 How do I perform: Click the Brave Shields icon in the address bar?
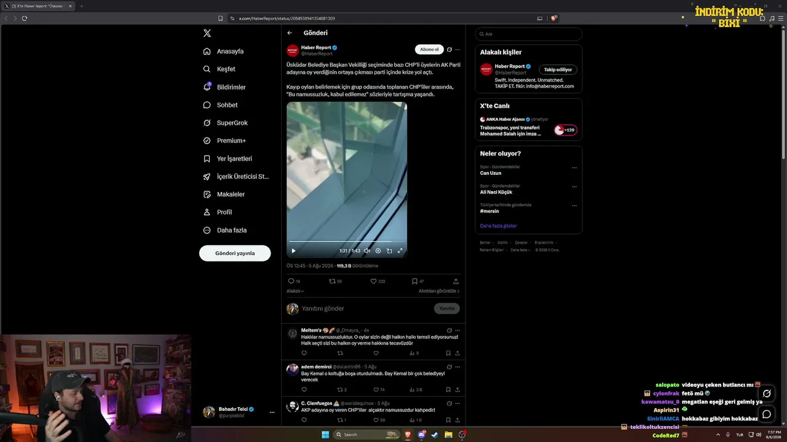pos(553,18)
